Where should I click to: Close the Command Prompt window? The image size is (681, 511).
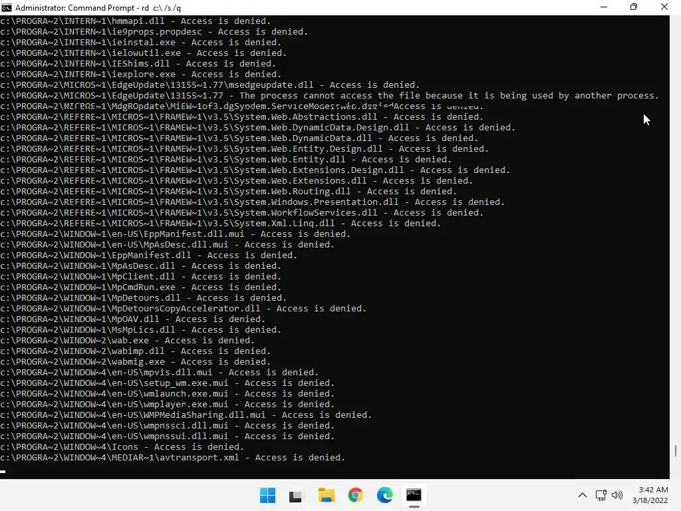coord(664,7)
